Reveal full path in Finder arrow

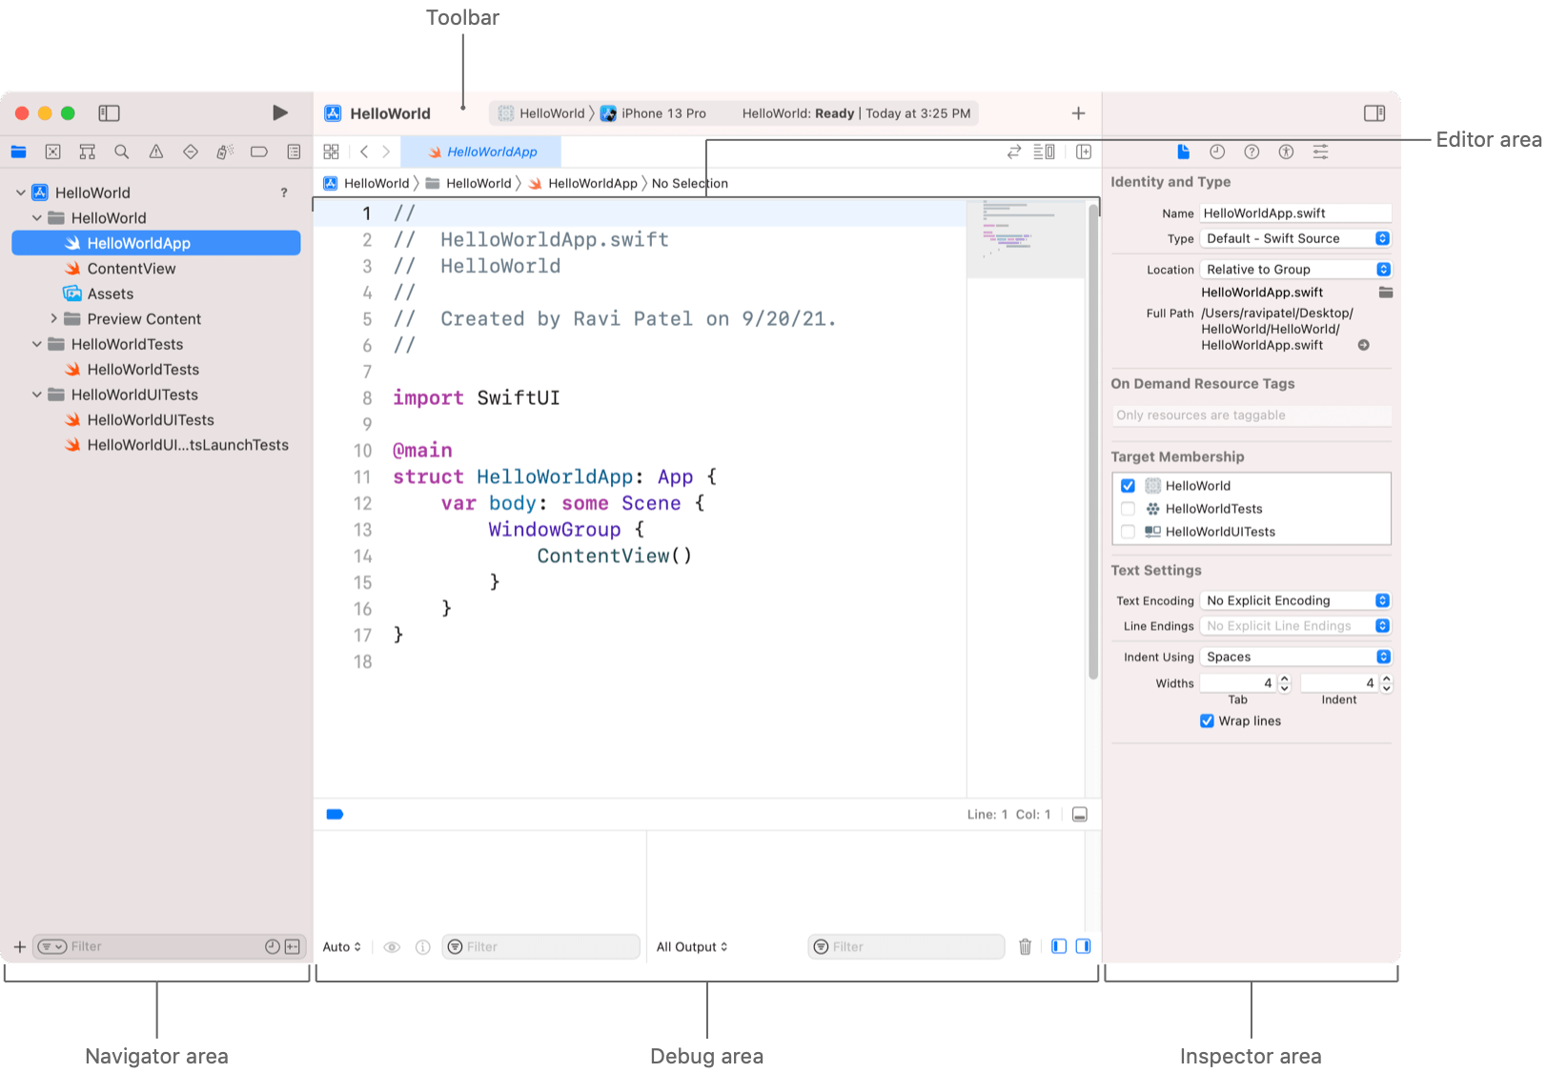1364,345
